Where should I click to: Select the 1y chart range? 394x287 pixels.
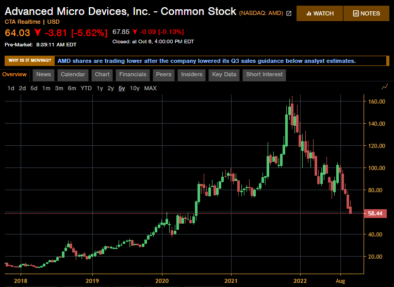coord(100,89)
